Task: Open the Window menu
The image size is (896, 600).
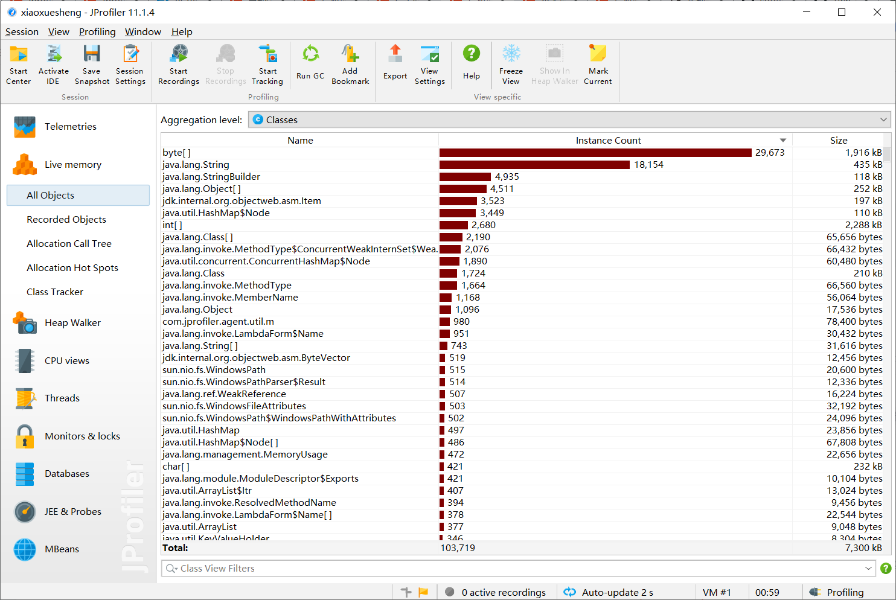Action: (143, 32)
